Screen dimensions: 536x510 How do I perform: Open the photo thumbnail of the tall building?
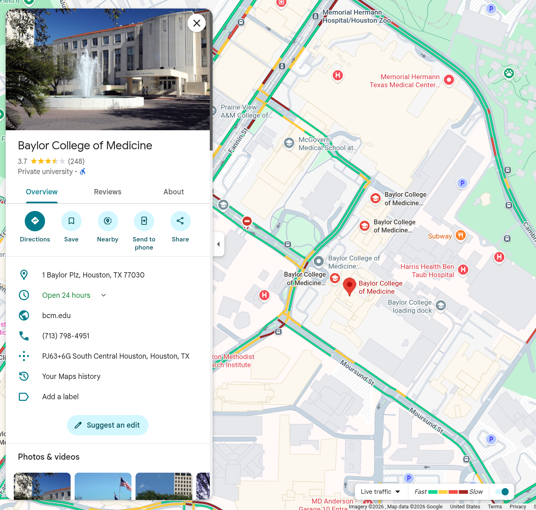164,486
